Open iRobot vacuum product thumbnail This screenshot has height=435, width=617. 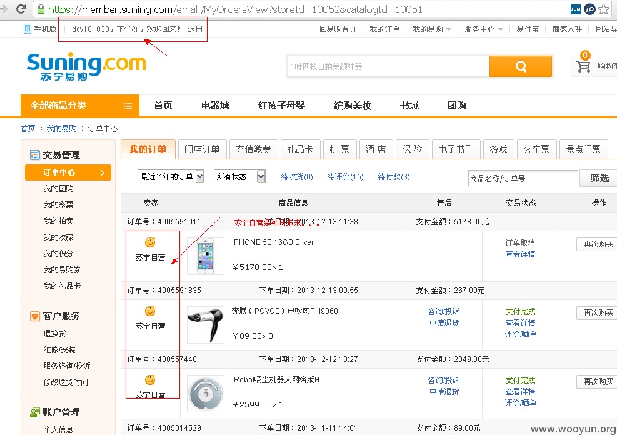(206, 394)
